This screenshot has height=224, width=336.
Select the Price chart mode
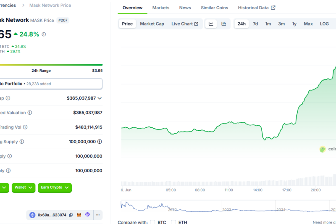(127, 24)
